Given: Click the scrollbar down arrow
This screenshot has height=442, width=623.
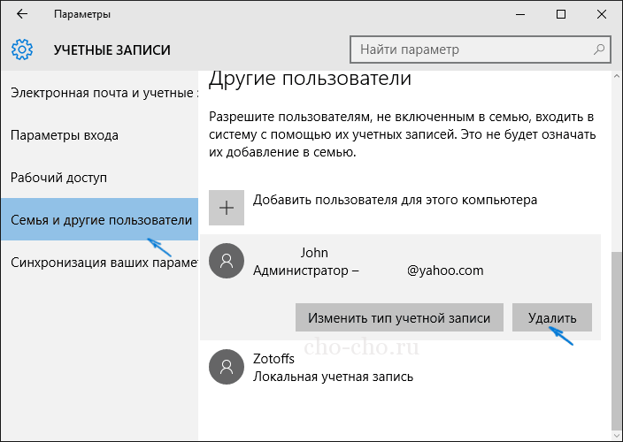Looking at the screenshot, I should click(x=616, y=434).
